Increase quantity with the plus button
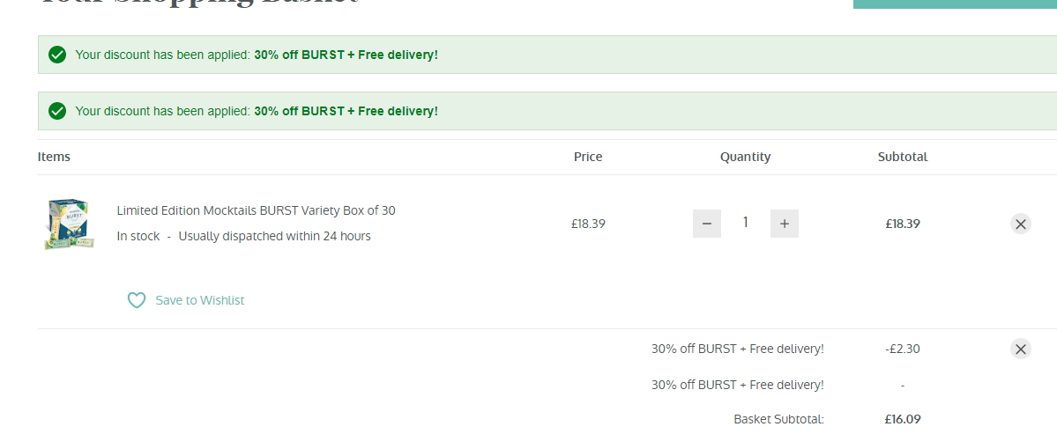Viewport: 1057px width, 434px height. (x=784, y=224)
